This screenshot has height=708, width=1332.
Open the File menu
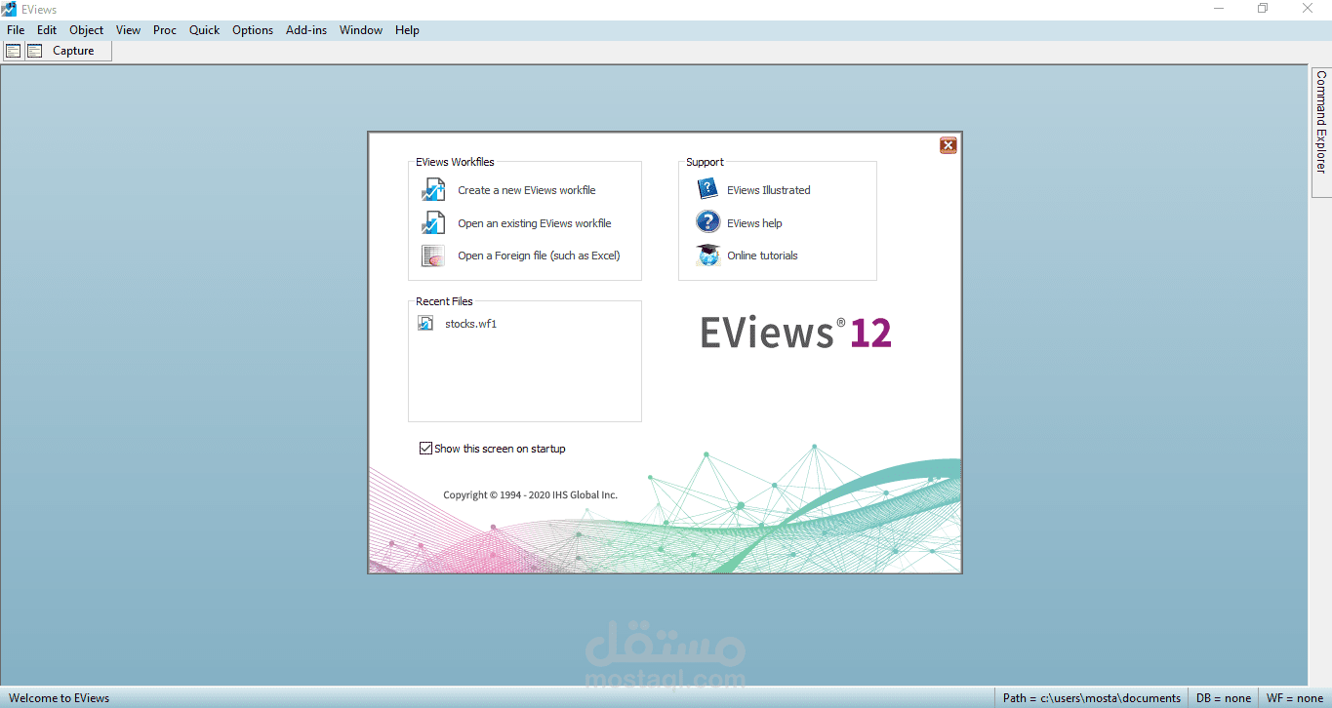pos(16,30)
